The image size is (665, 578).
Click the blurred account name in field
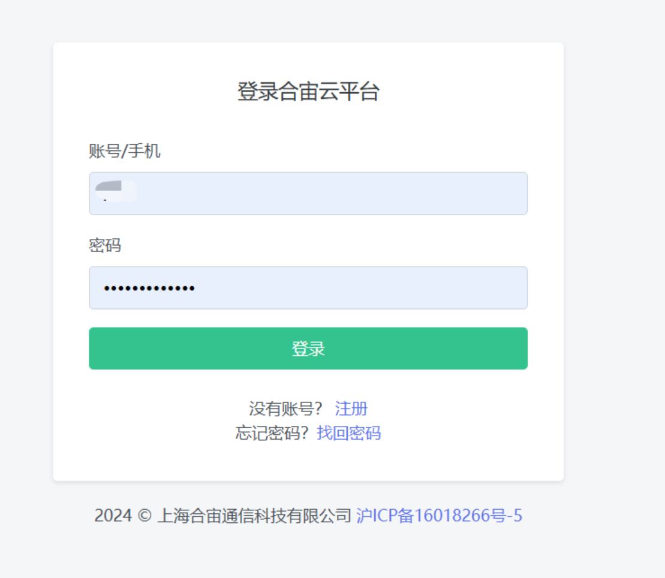point(115,190)
